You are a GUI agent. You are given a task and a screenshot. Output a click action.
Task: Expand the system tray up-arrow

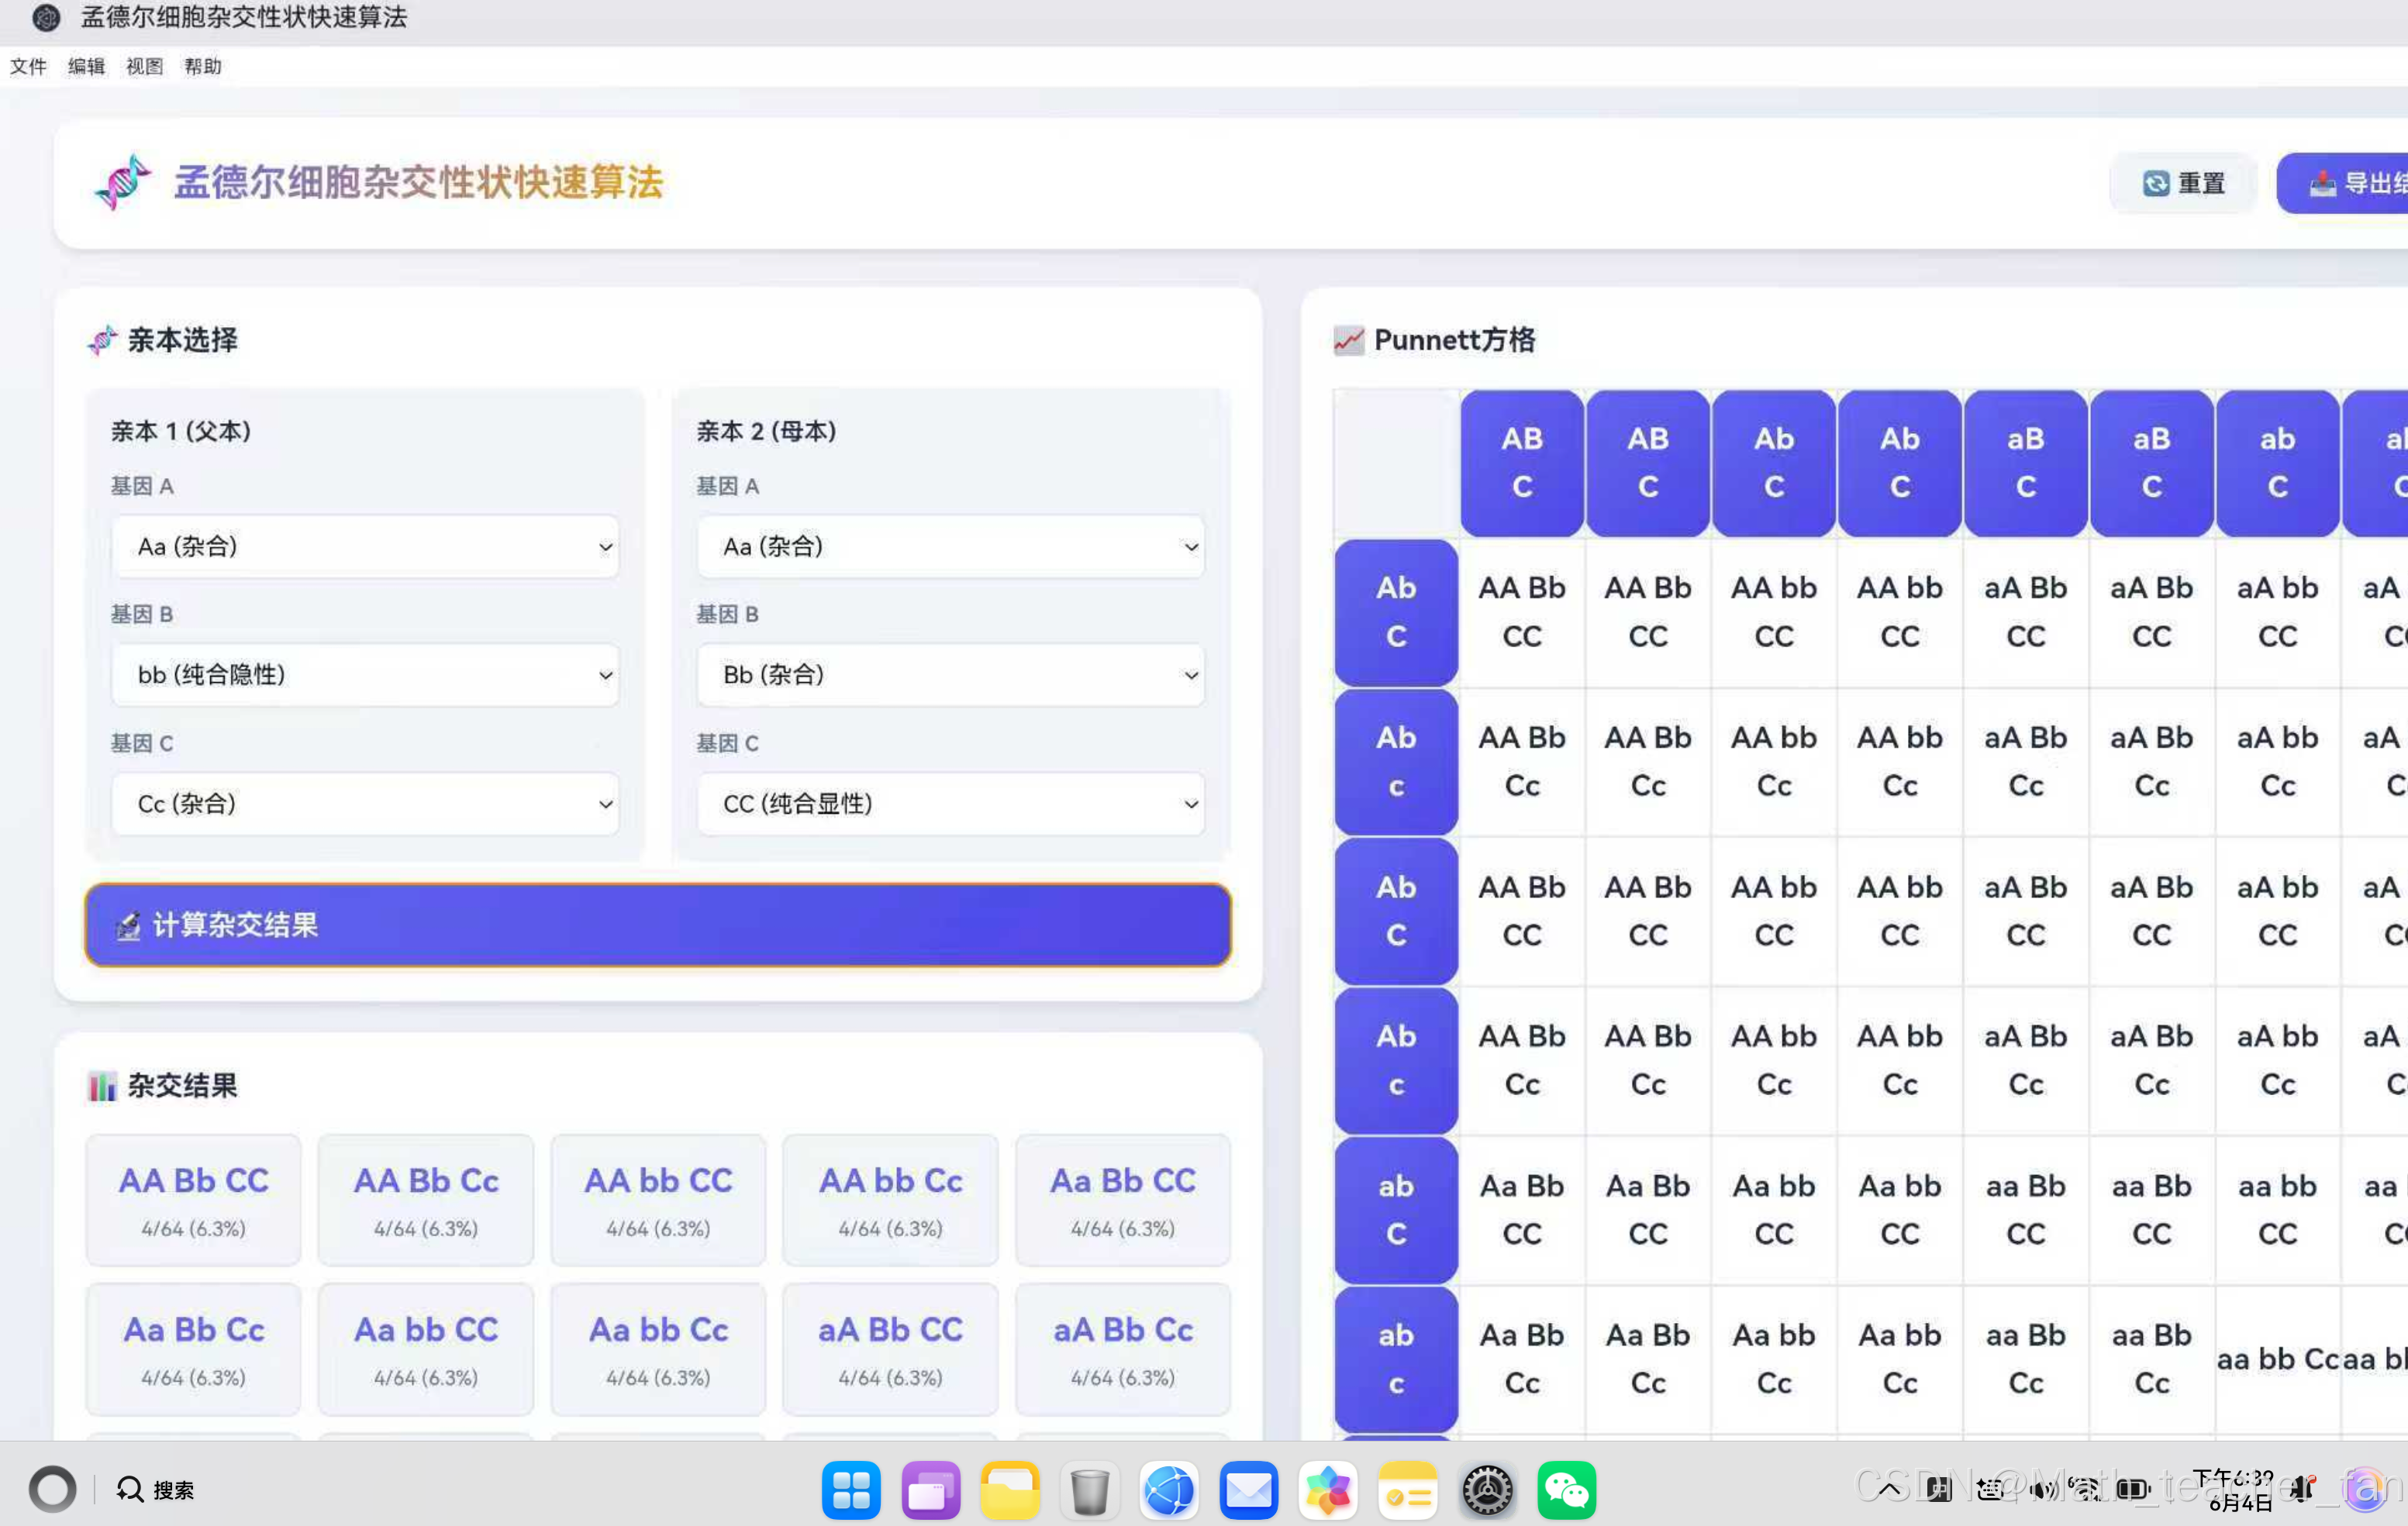pos(1889,1490)
